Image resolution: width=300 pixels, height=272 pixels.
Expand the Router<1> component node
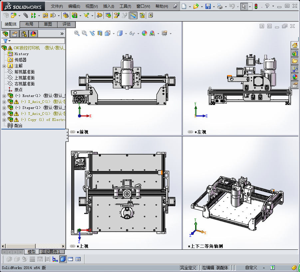point(4,96)
